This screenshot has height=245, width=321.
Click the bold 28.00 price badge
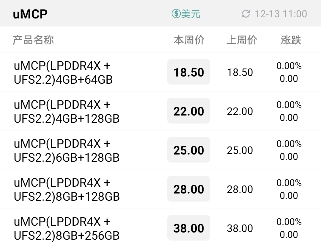(x=189, y=189)
